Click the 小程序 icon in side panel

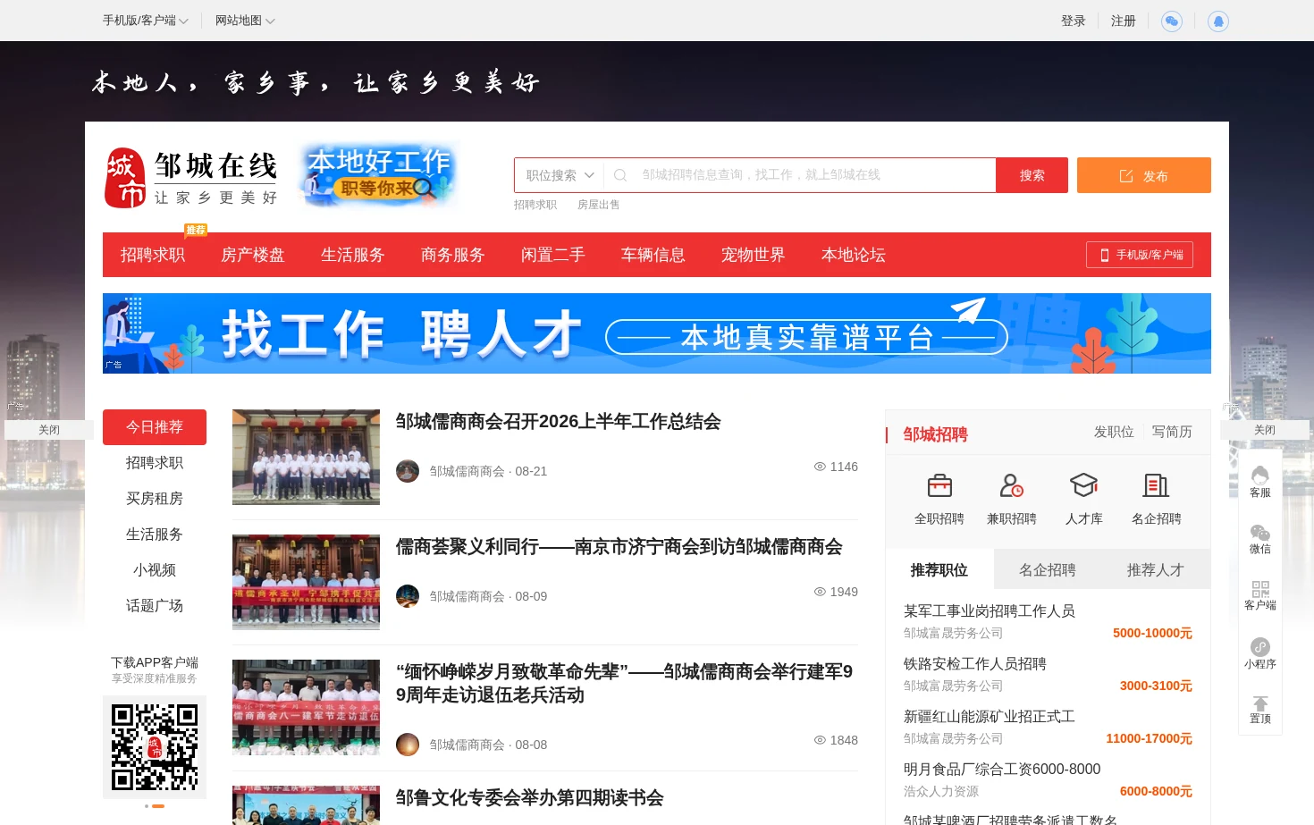click(x=1260, y=647)
